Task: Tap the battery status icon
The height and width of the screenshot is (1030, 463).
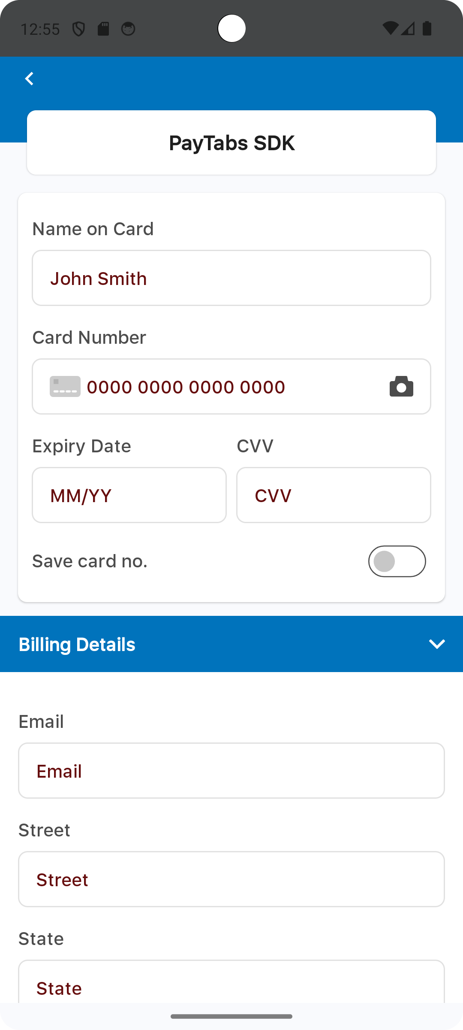Action: pyautogui.click(x=427, y=28)
